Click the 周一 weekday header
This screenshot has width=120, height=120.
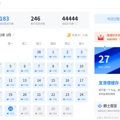(10, 44)
